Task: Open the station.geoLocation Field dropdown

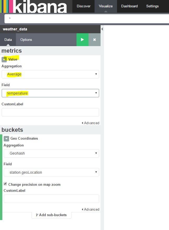Action: 51,172
